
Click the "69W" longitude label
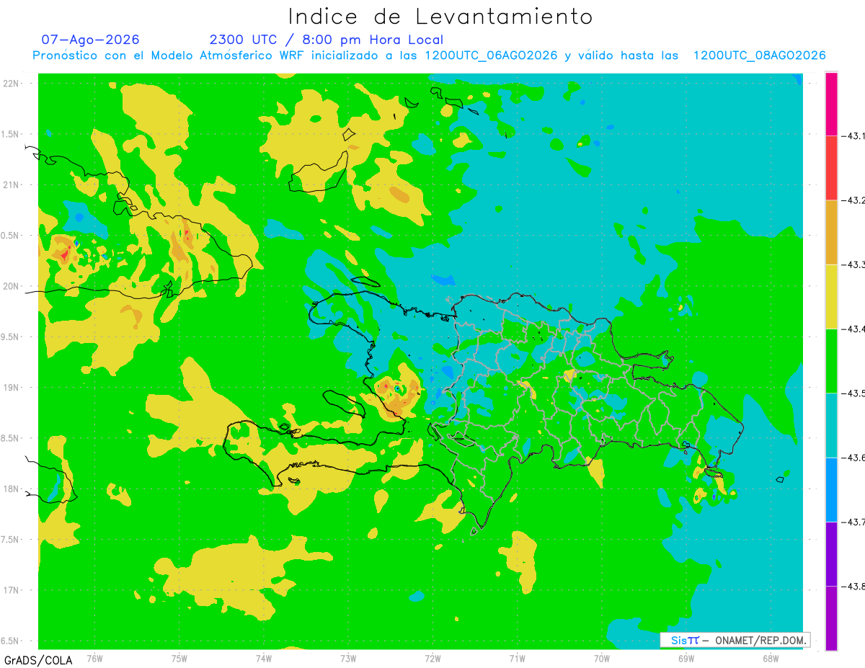click(686, 658)
